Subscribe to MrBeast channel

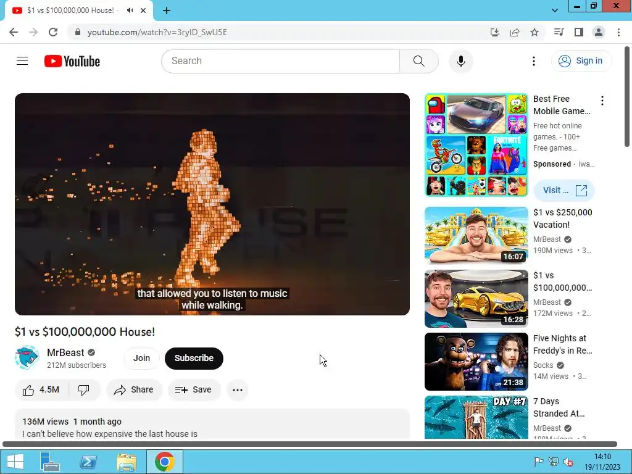[x=194, y=359]
